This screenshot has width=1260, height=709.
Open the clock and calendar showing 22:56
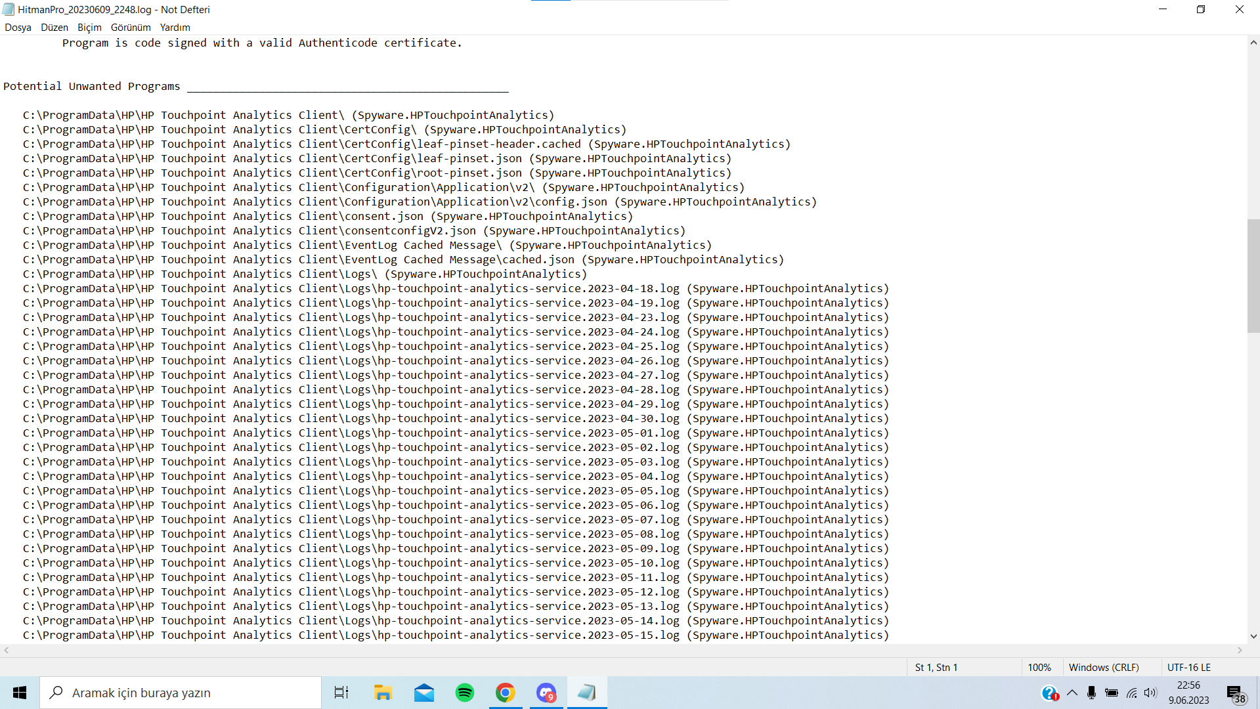1188,693
